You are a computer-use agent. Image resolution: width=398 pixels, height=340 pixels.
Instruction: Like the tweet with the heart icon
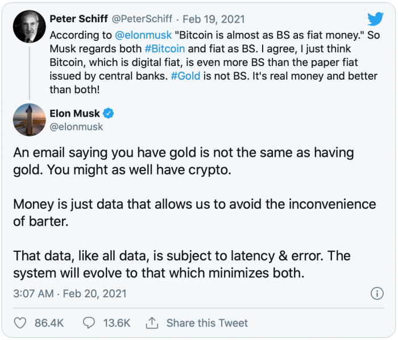(20, 323)
